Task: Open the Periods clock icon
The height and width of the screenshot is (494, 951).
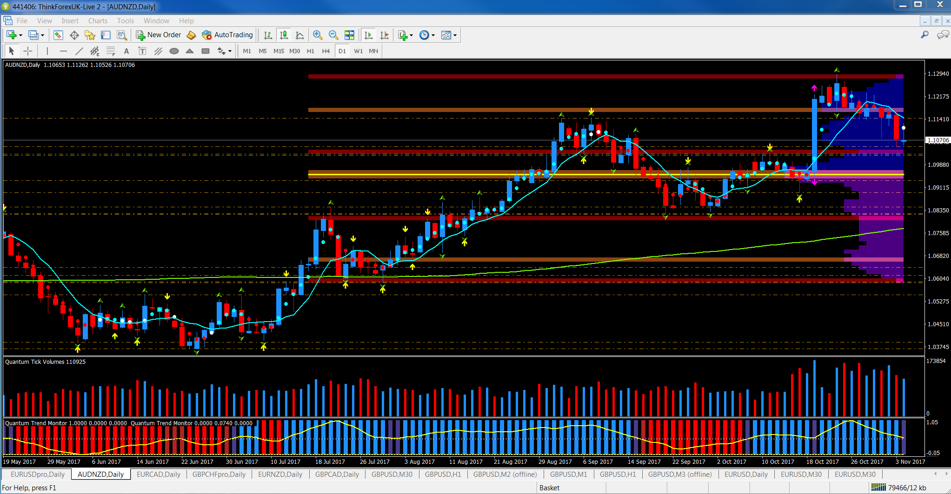Action: click(x=424, y=35)
